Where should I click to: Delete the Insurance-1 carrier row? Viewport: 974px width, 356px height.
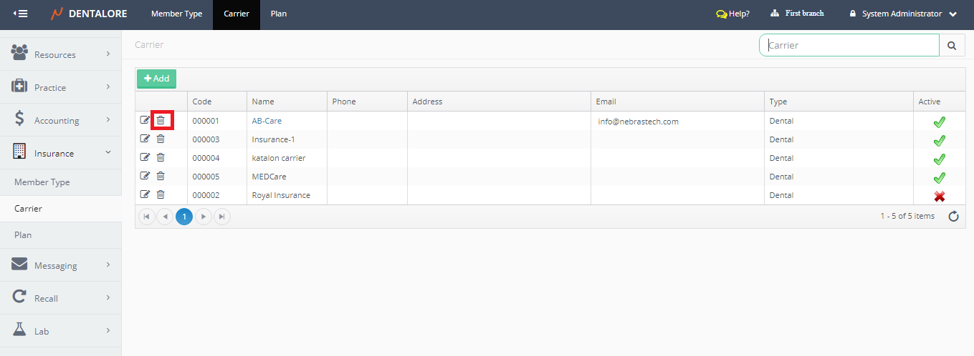click(x=161, y=139)
